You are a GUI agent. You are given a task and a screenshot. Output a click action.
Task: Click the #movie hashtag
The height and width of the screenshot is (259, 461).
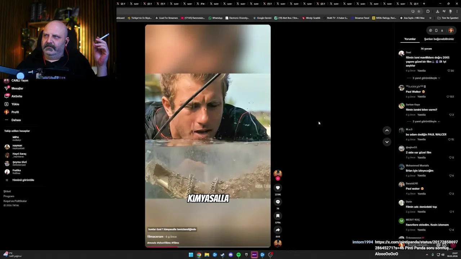(x=152, y=243)
